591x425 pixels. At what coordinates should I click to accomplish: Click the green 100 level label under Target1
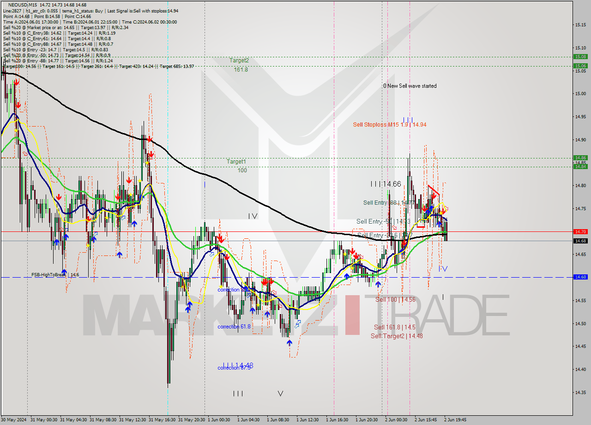point(242,170)
